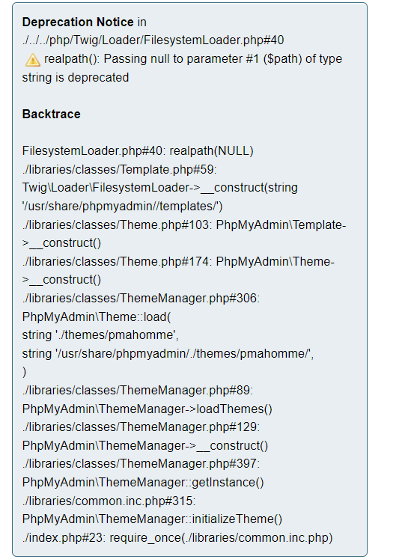
Task: Click the ./libraries/classes/Theme.php#174 trace entry
Action: point(115,262)
